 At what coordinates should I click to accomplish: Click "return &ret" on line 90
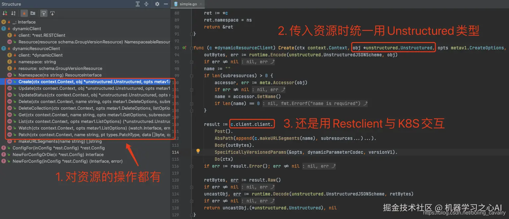219,27
